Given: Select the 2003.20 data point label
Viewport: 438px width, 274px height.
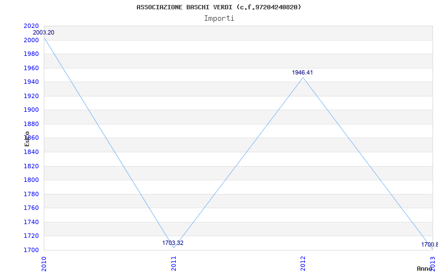Looking at the screenshot, I should click(x=44, y=32).
